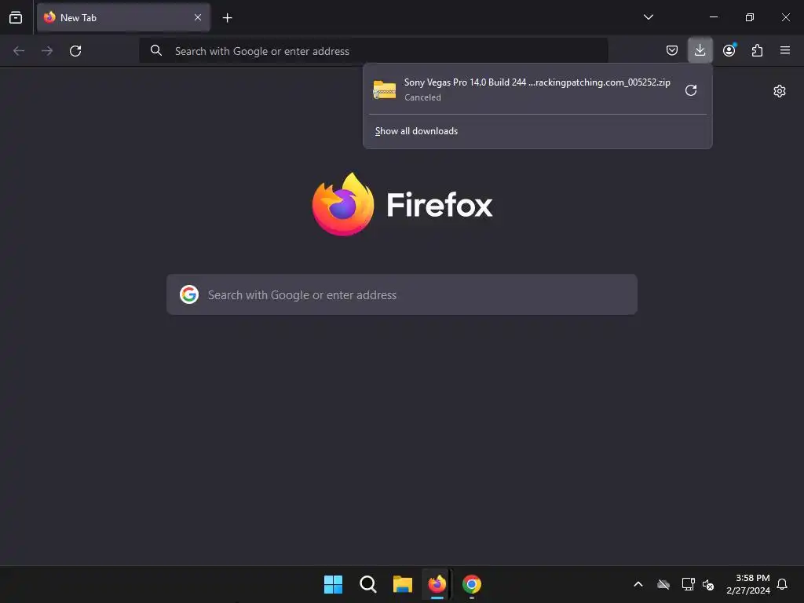804x603 pixels.
Task: Select the New Tab tab
Action: [x=123, y=17]
